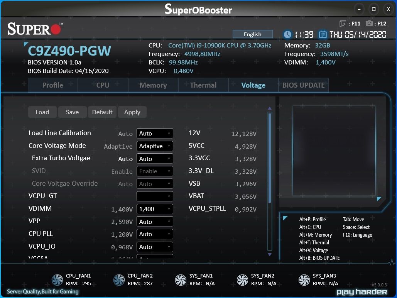
Task: Open the BIOS UPDATE tab
Action: pos(303,85)
